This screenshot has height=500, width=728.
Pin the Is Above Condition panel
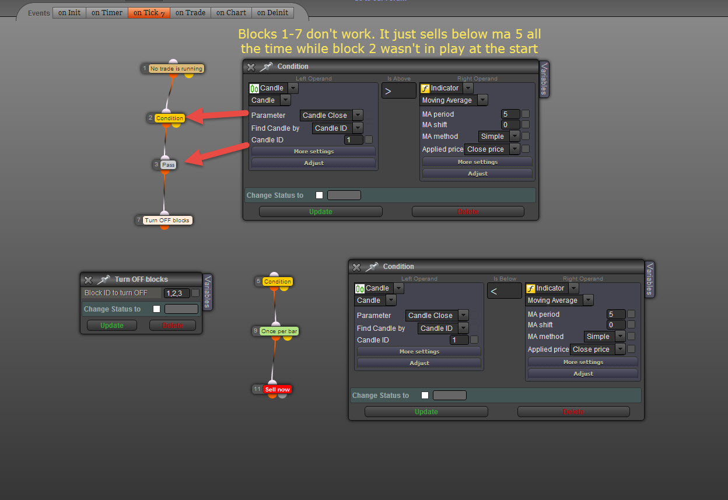tap(266, 67)
